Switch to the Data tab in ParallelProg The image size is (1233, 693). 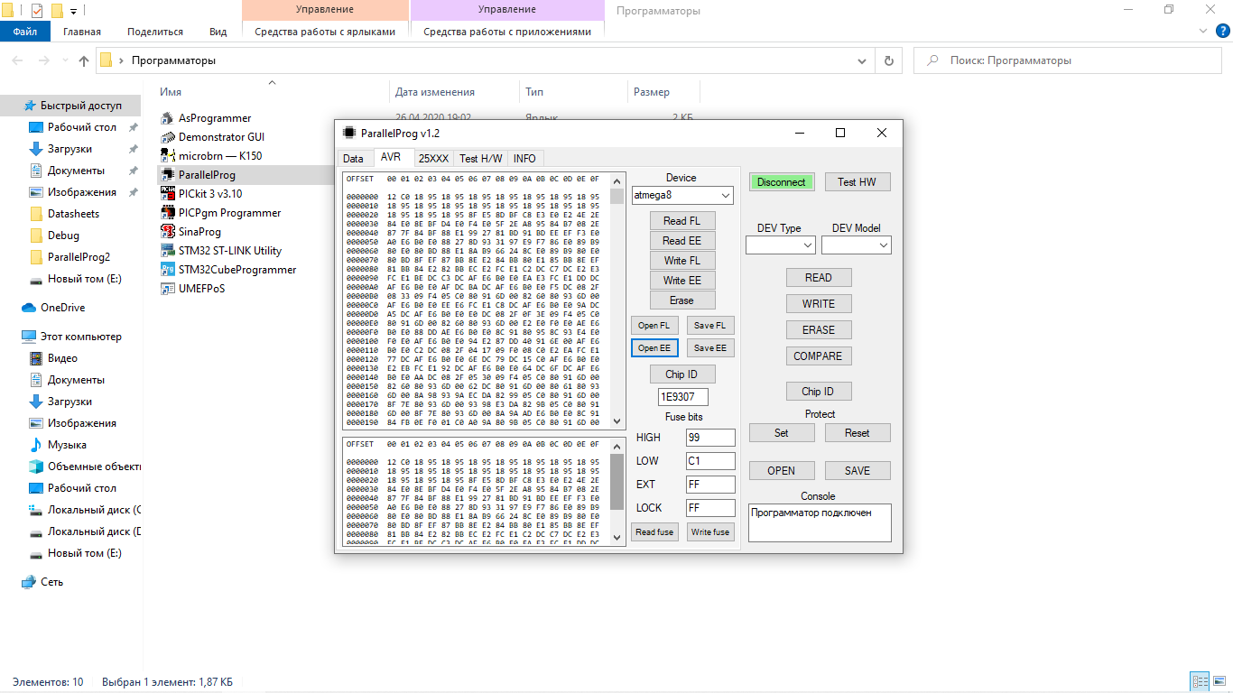point(354,158)
